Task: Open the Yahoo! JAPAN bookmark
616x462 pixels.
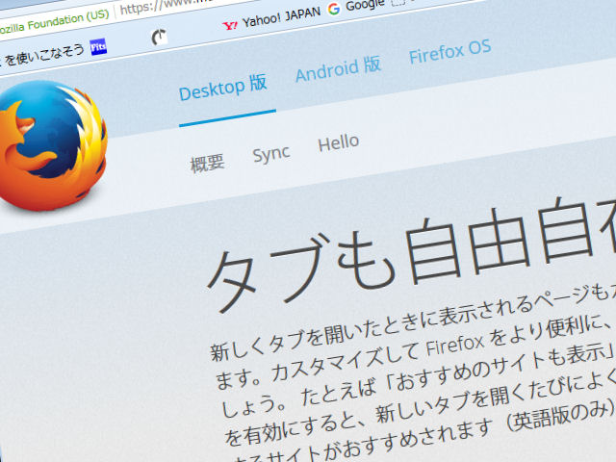Action: [271, 19]
